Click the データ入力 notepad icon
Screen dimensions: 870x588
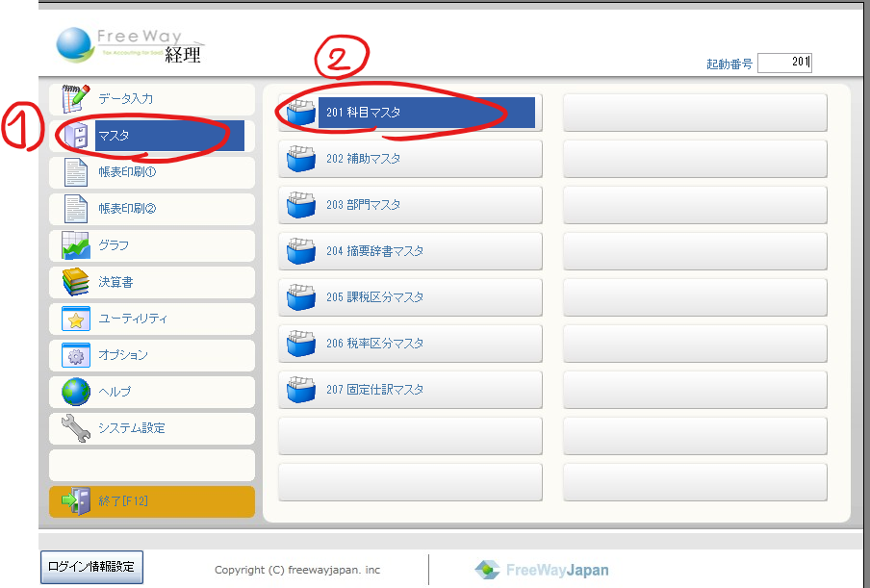75,99
